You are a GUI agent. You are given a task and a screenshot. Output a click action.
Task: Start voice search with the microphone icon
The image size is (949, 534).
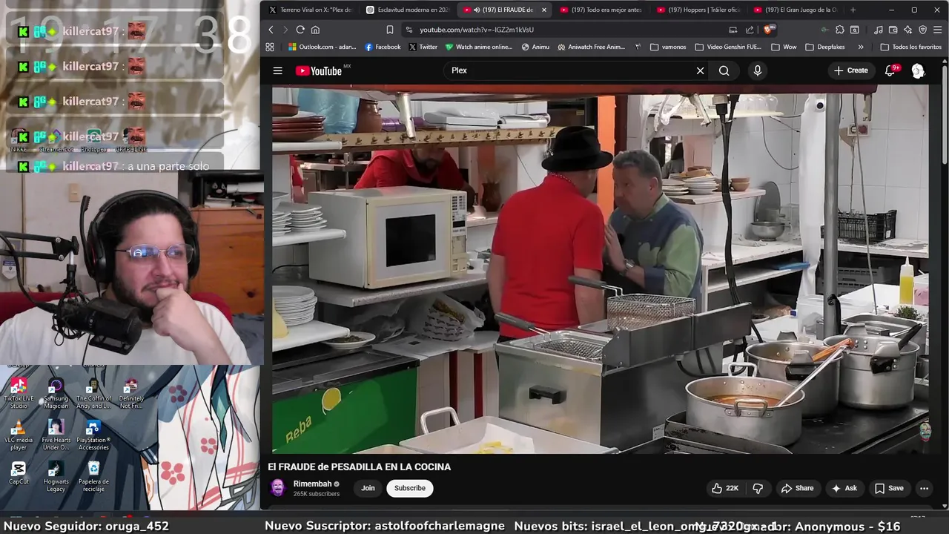pyautogui.click(x=757, y=70)
